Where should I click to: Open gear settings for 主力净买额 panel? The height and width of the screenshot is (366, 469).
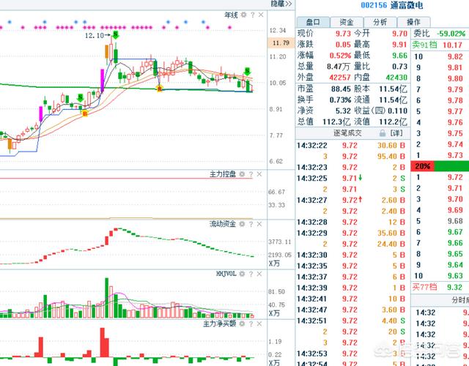coord(243,322)
